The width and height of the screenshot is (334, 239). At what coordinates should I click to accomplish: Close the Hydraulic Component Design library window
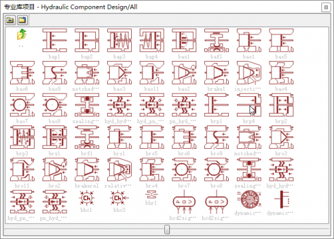[326, 7]
